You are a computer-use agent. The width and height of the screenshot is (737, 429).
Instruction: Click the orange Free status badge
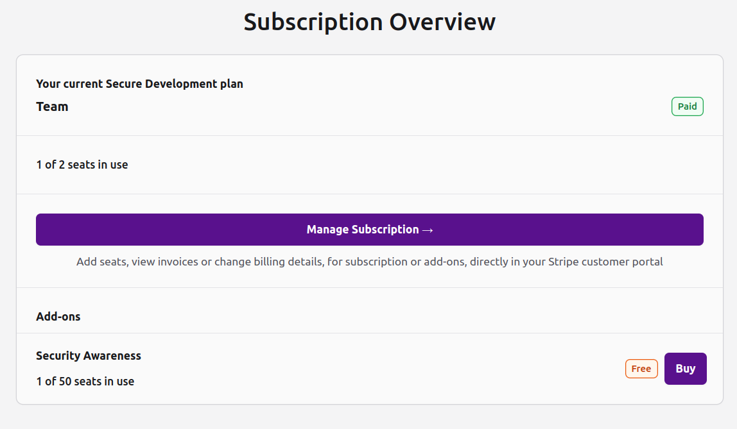[641, 369]
